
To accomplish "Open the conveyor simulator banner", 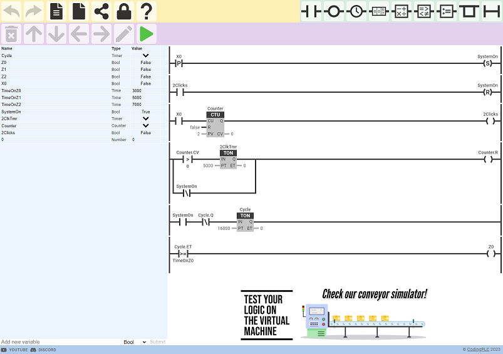I will tap(334, 314).
